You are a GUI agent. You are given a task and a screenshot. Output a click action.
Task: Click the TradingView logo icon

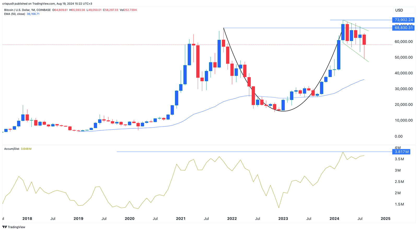pos(4,227)
